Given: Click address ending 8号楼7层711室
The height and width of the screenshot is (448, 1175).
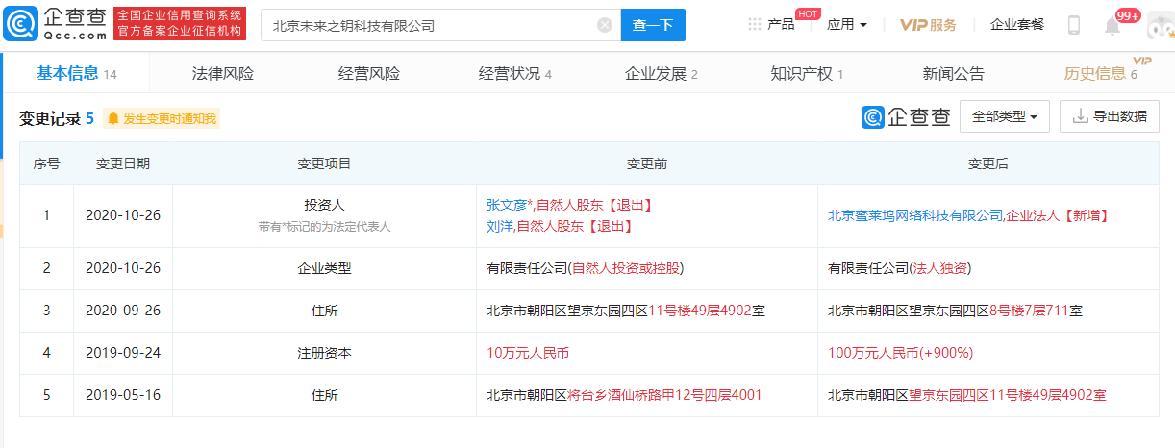Looking at the screenshot, I should 956,311.
